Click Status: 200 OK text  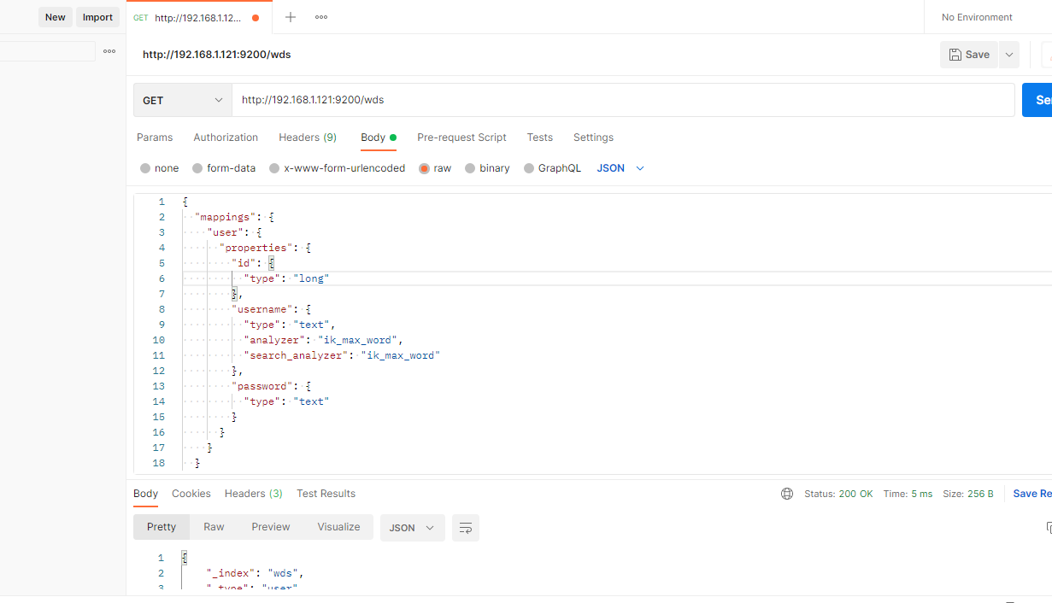[x=838, y=494]
